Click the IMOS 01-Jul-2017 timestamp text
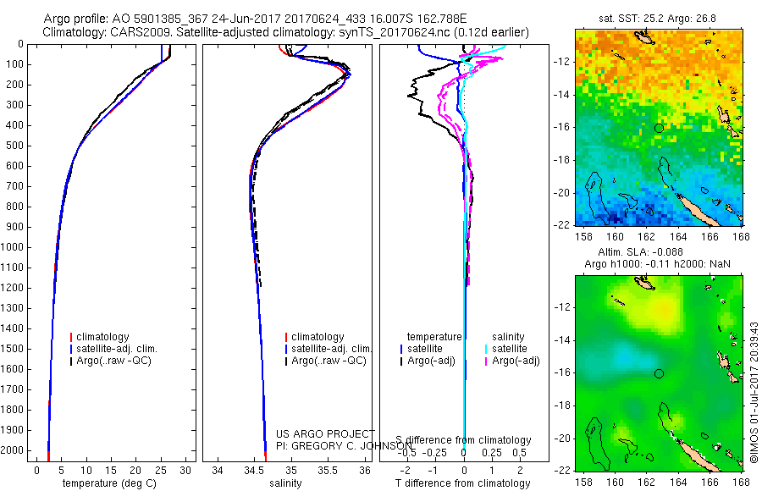This screenshot has width=762, height=491. coord(754,392)
